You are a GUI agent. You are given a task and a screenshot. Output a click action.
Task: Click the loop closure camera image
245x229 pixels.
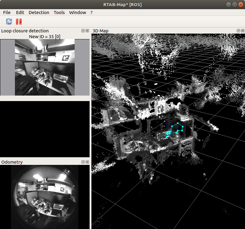click(45, 67)
